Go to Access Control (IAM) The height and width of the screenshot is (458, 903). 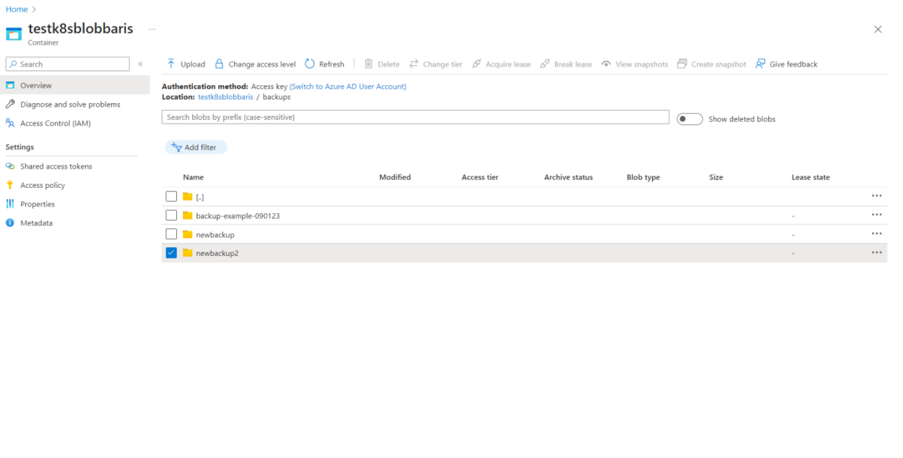[55, 123]
